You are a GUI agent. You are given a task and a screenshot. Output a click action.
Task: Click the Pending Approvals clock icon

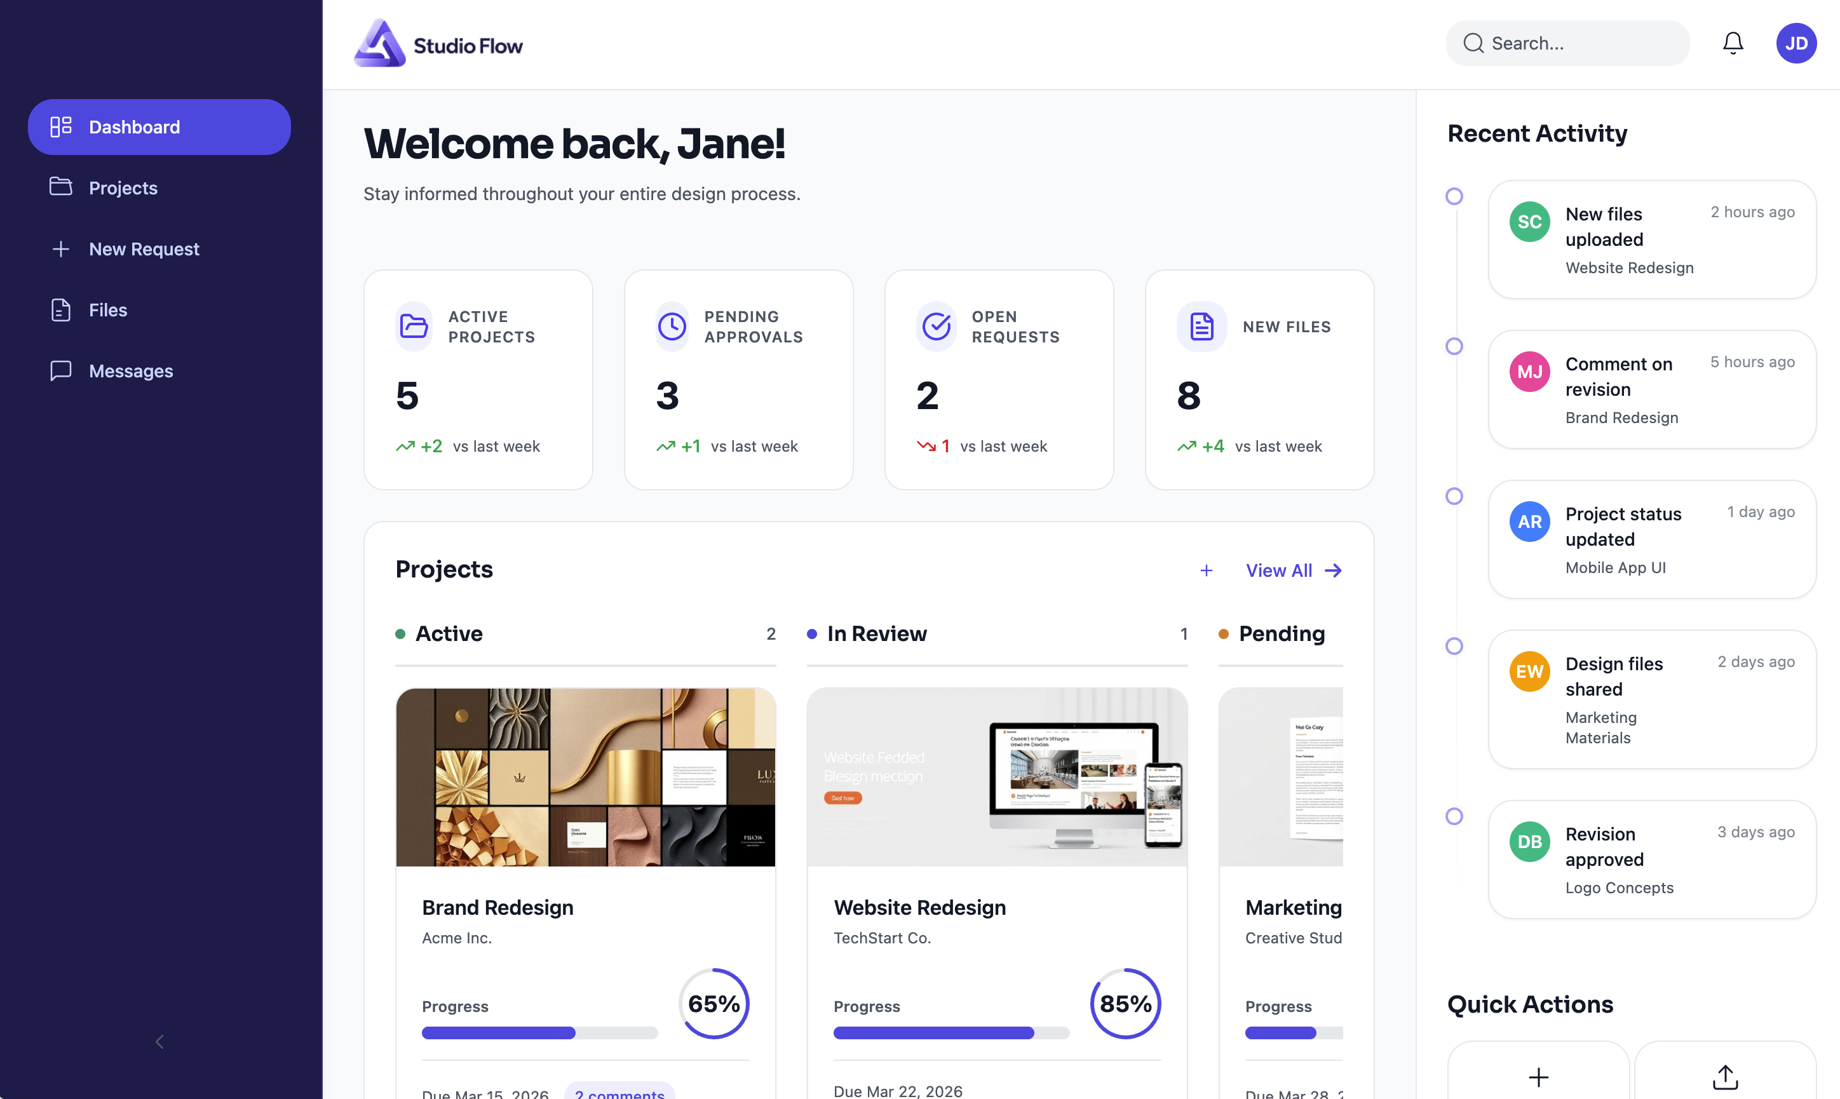(672, 326)
